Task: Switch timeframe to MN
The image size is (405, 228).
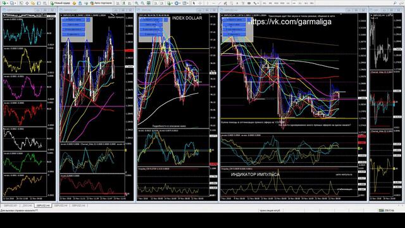Action: tap(312, 3)
